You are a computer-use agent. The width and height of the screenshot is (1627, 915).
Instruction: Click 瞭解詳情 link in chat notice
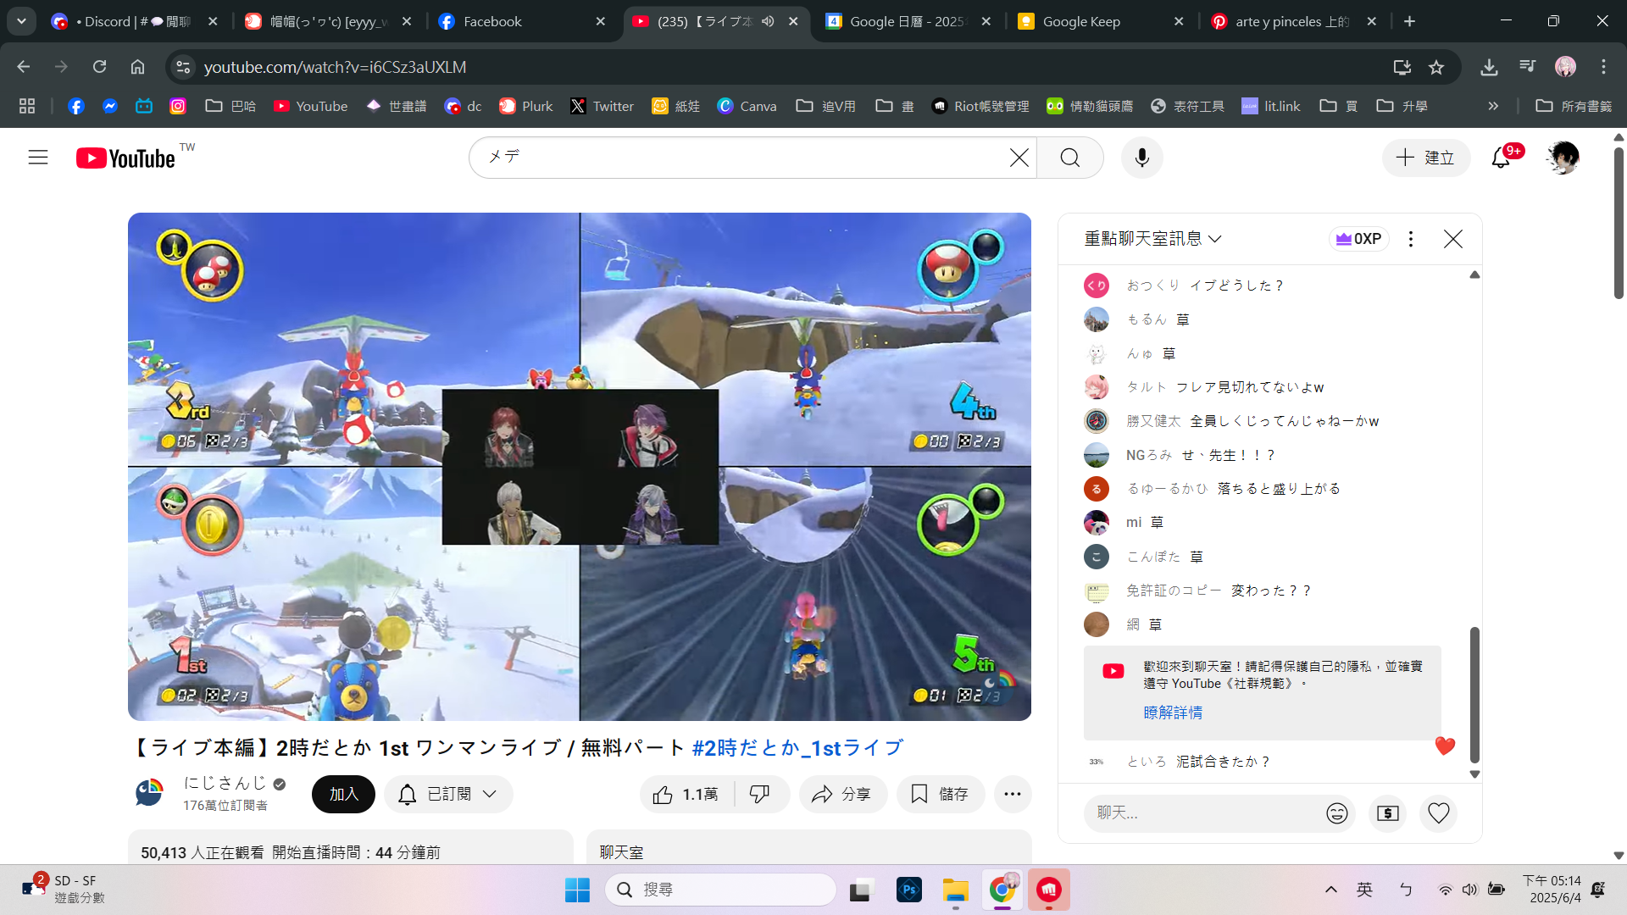1173,713
